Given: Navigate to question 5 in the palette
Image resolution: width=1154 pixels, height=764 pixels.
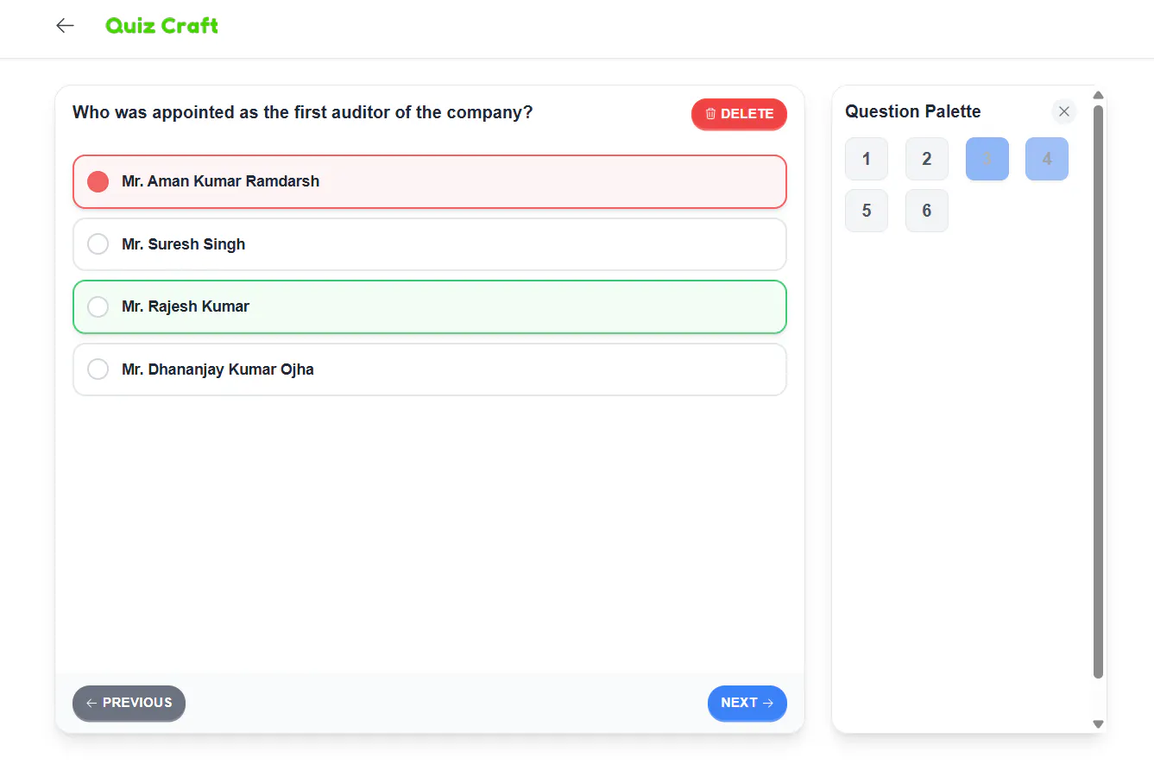Looking at the screenshot, I should click(867, 211).
